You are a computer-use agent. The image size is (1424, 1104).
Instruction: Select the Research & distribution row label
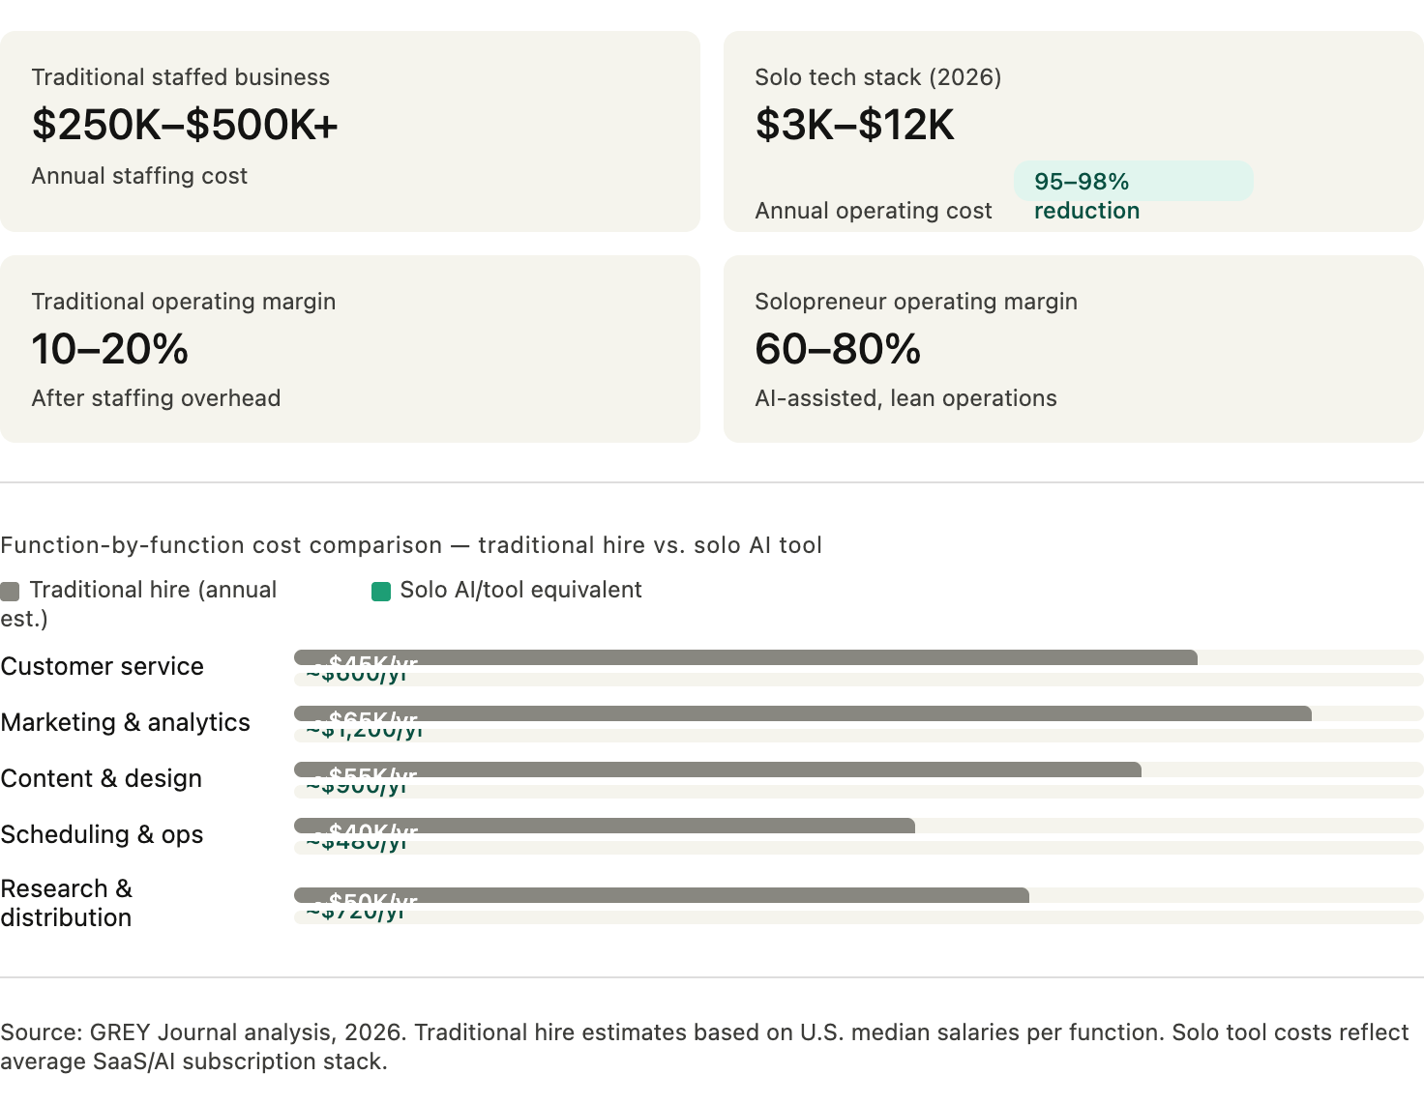tap(67, 903)
